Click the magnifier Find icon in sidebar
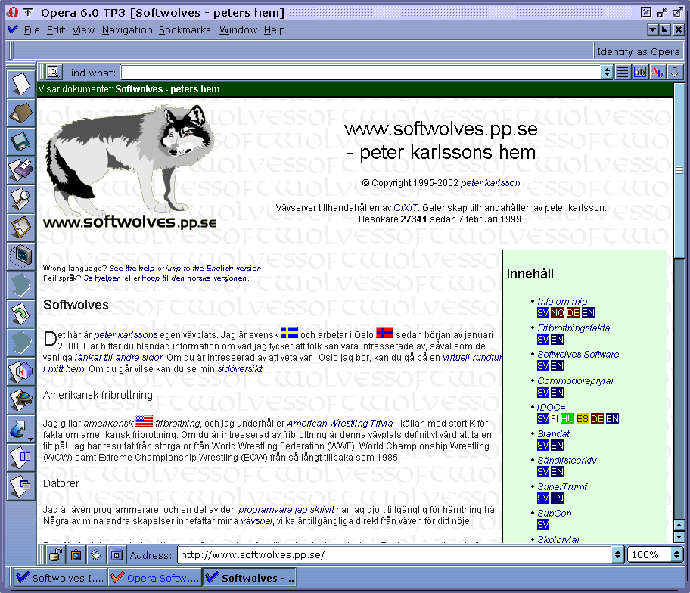This screenshot has width=690, height=593. point(20,199)
